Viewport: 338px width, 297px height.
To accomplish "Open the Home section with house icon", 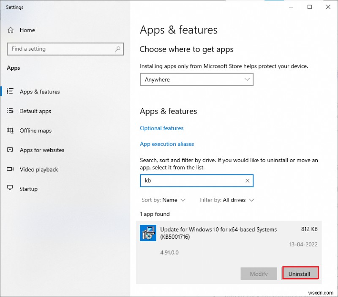I will point(27,30).
